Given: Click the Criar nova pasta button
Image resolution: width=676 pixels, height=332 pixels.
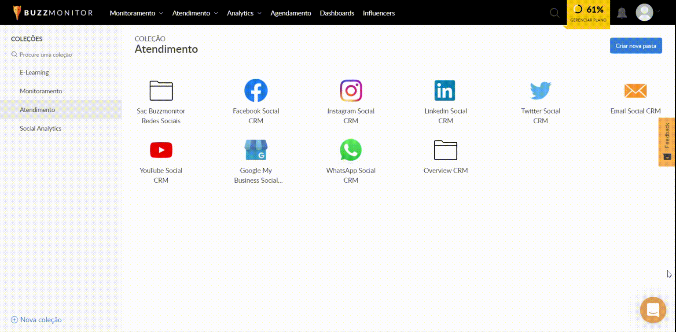Looking at the screenshot, I should [636, 46].
